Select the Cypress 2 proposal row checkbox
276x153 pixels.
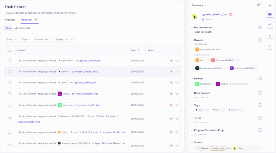click(x=9, y=72)
